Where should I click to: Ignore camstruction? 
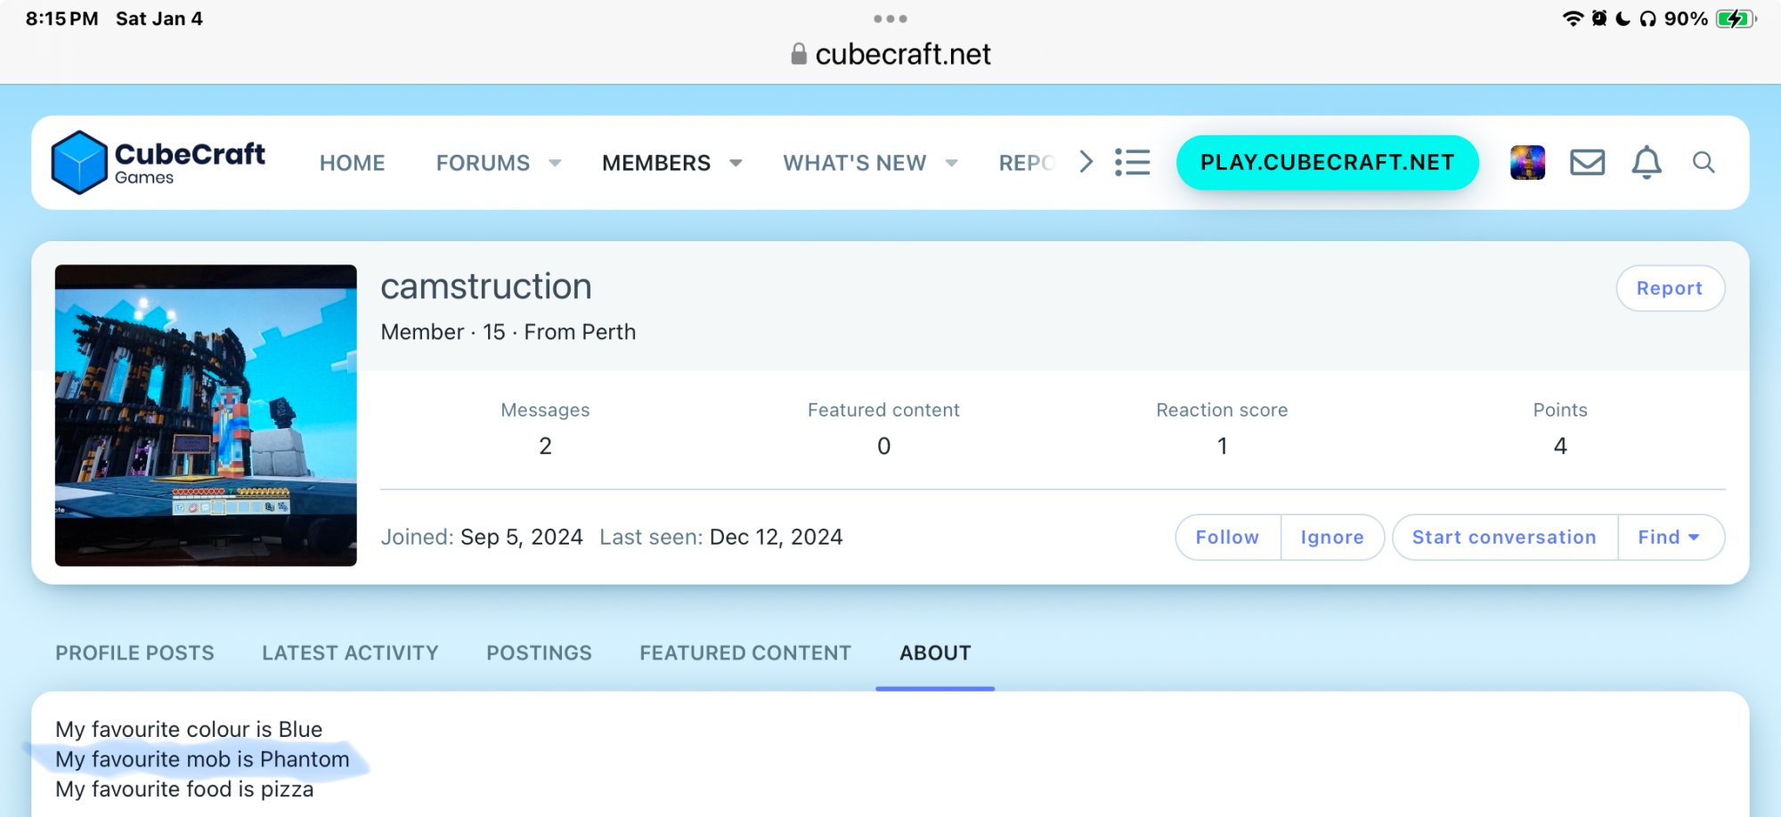1332,538
